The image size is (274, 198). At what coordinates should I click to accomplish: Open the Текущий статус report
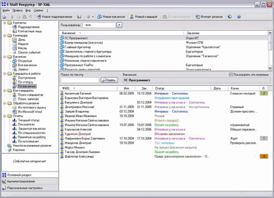click(29, 120)
